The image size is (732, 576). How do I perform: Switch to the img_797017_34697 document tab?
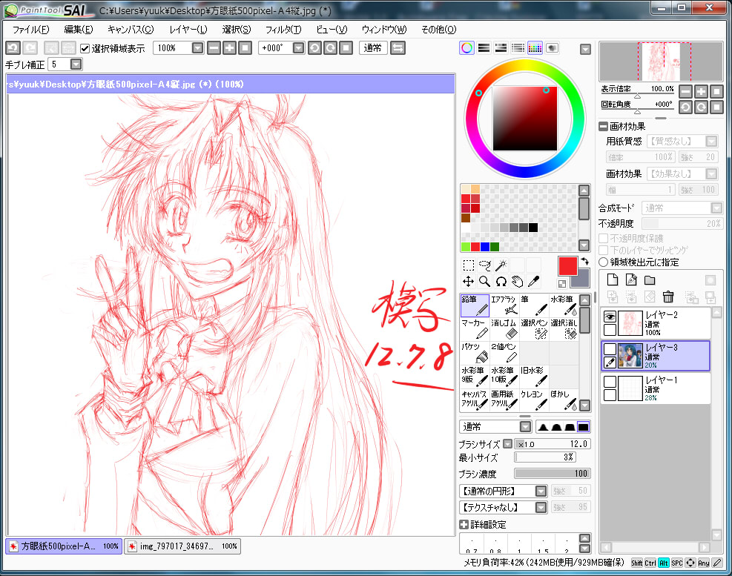(183, 546)
